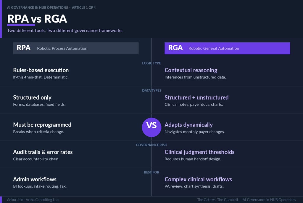Click the "RPA vs RGA" main title
Screen dimensions: 303x203
pos(37,19)
